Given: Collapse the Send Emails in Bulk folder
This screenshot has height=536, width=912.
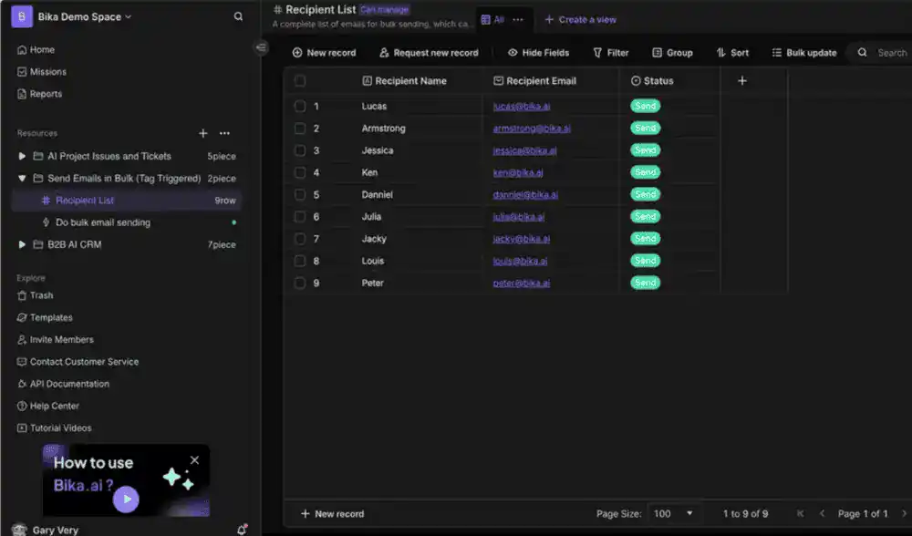Looking at the screenshot, I should tap(23, 179).
